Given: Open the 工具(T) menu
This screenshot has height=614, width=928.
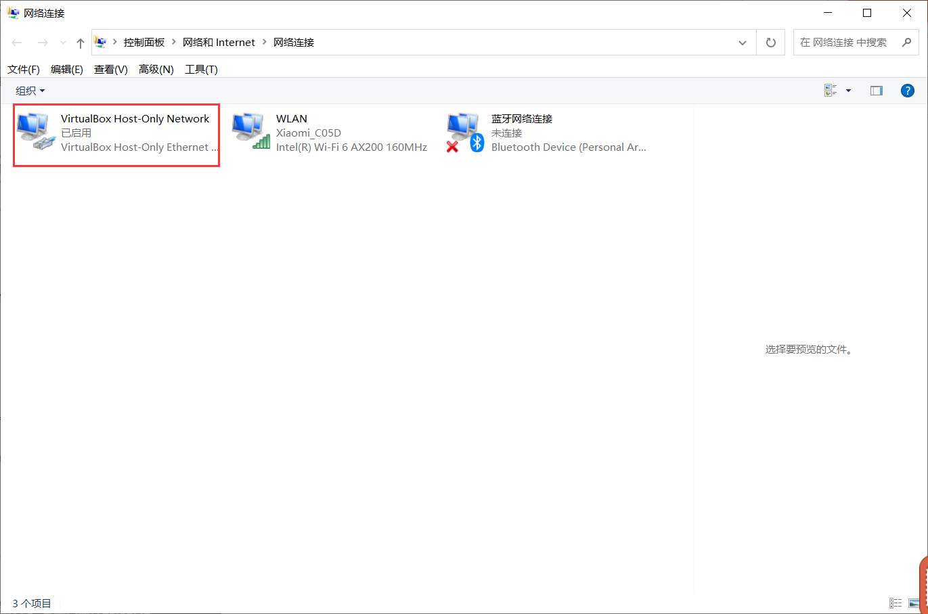Looking at the screenshot, I should 202,70.
